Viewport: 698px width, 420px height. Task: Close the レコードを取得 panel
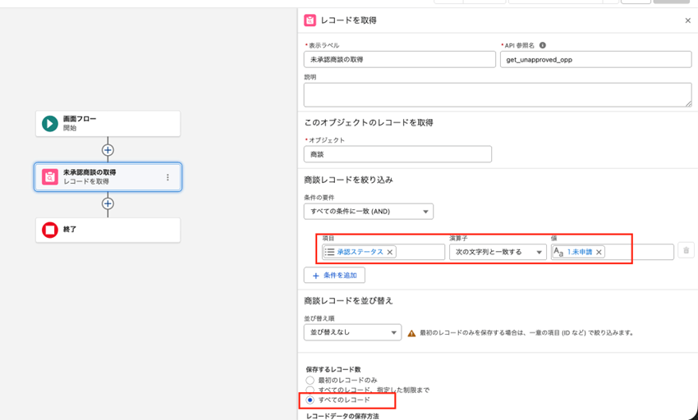pyautogui.click(x=687, y=21)
